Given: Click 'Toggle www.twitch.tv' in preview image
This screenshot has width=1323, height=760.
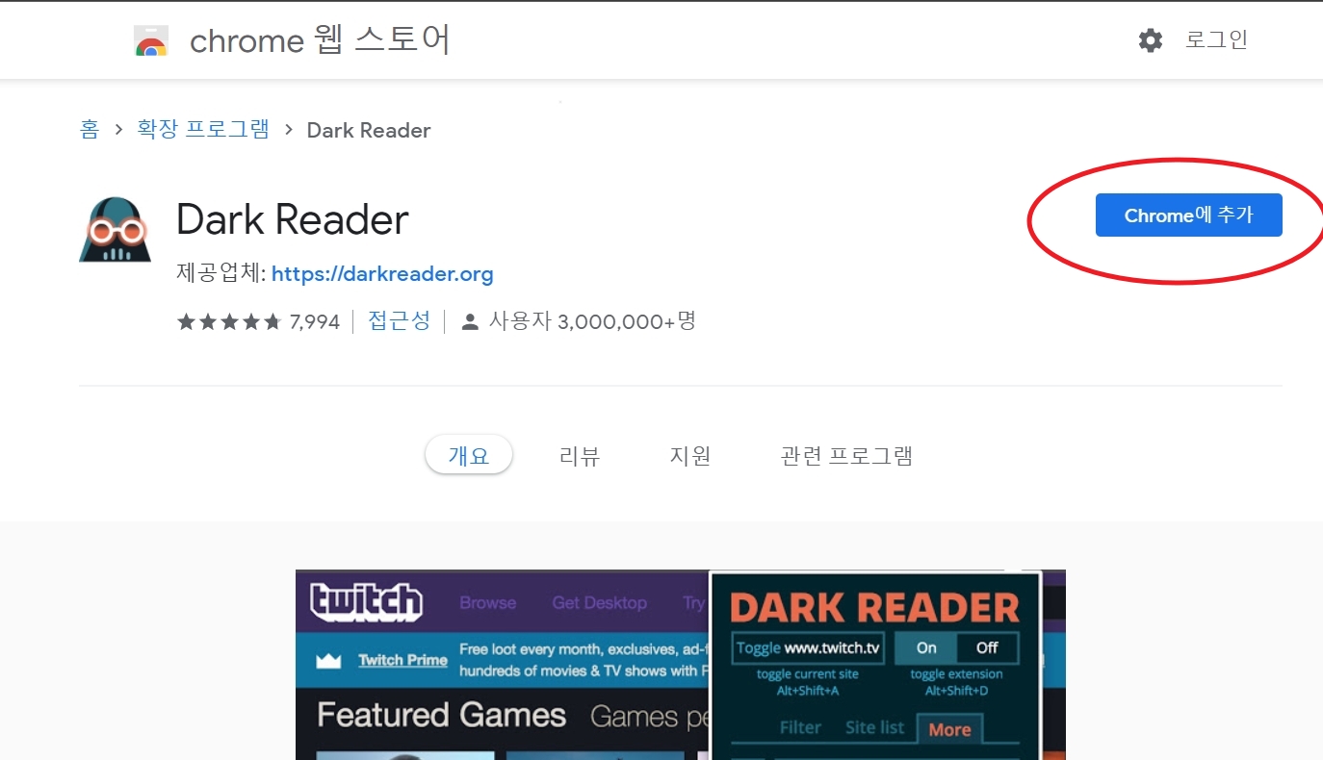Looking at the screenshot, I should point(808,647).
